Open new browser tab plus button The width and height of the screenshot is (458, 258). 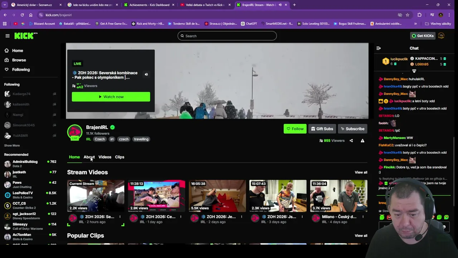tap(294, 5)
